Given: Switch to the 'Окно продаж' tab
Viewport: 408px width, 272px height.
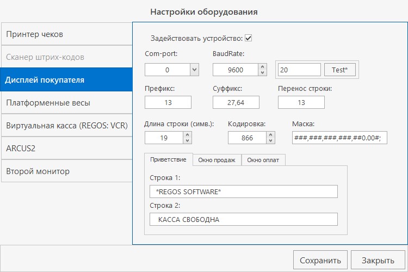Looking at the screenshot, I should (217, 159).
